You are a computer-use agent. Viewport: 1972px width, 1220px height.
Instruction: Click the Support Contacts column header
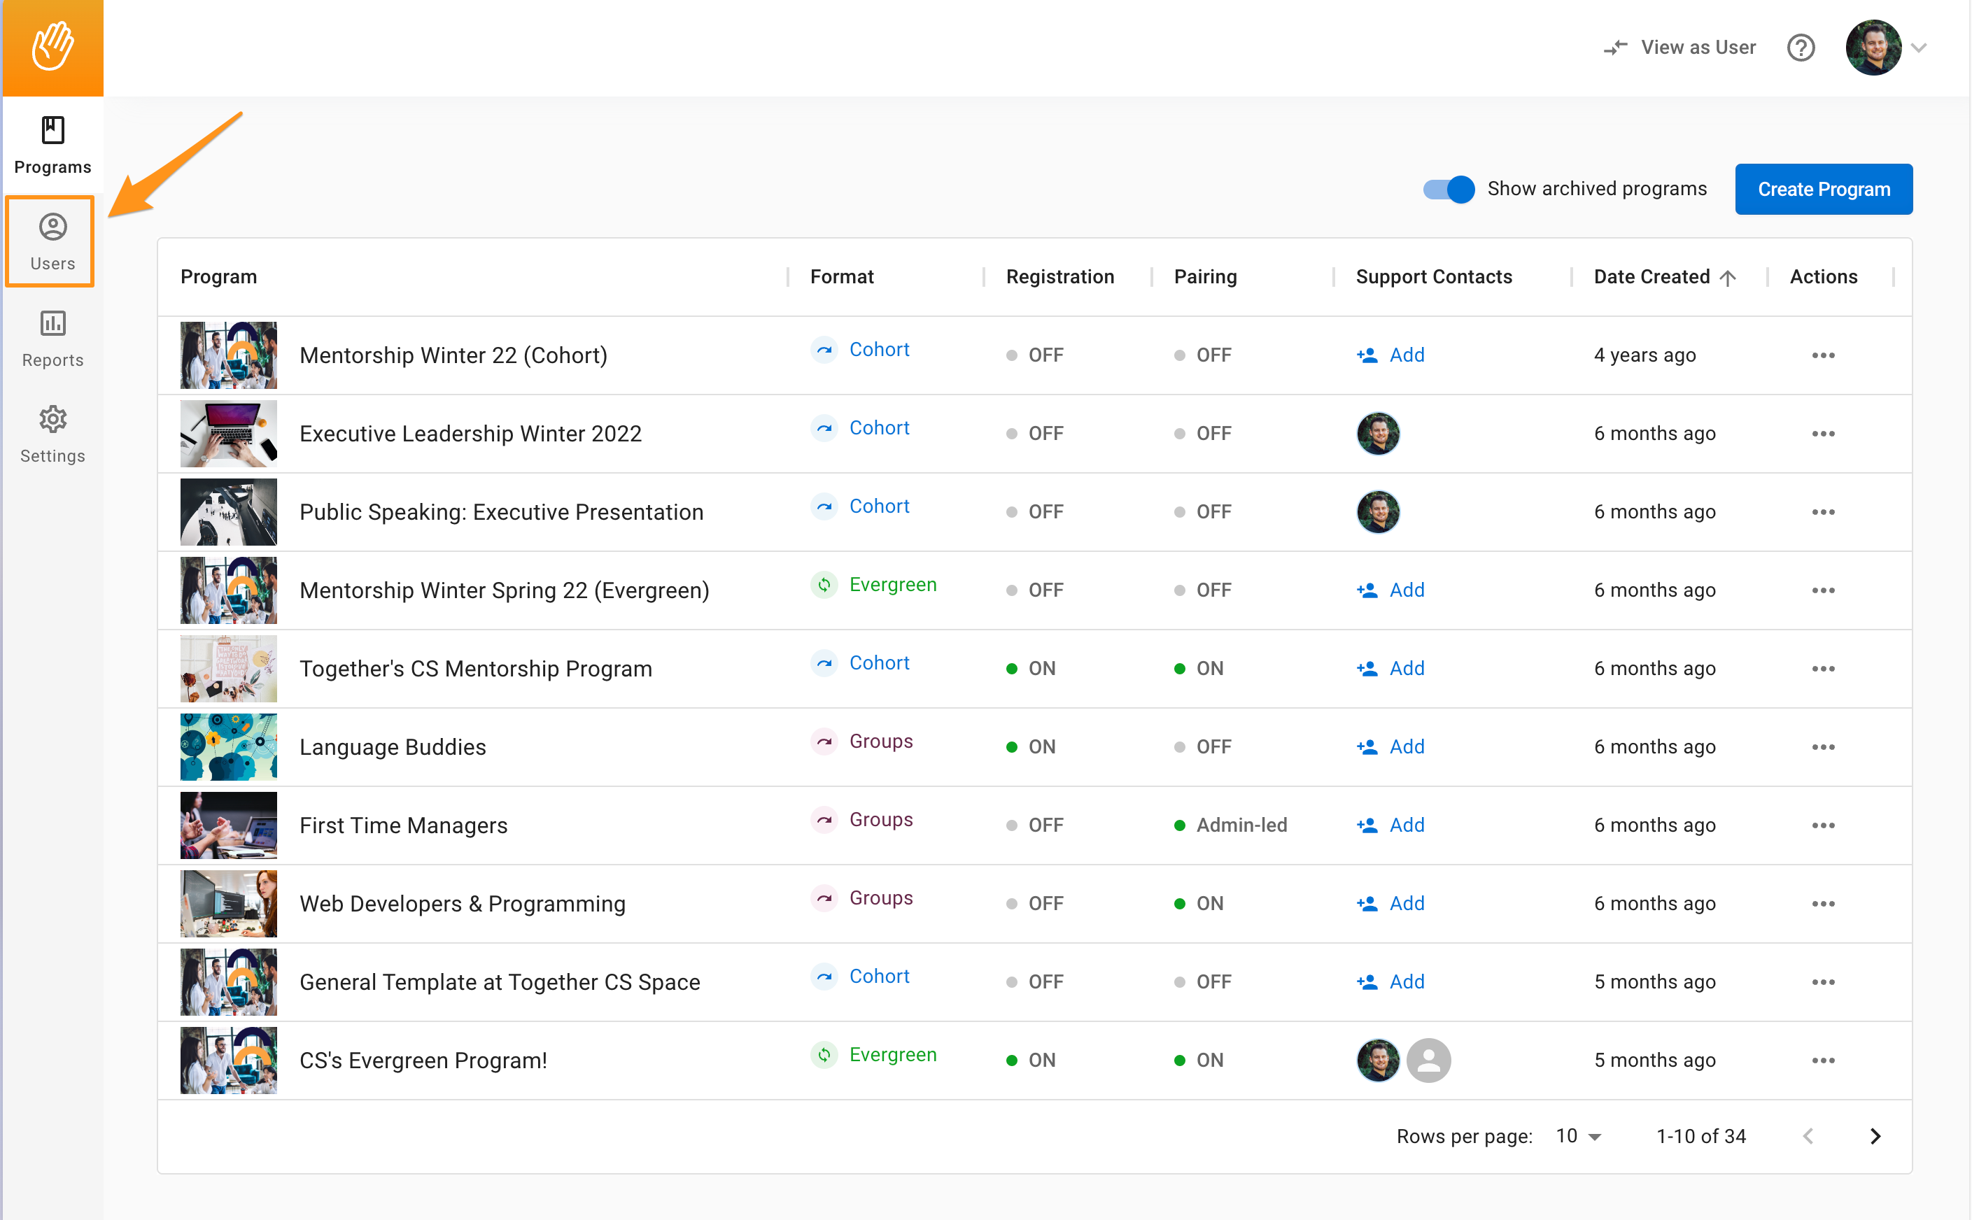point(1434,277)
